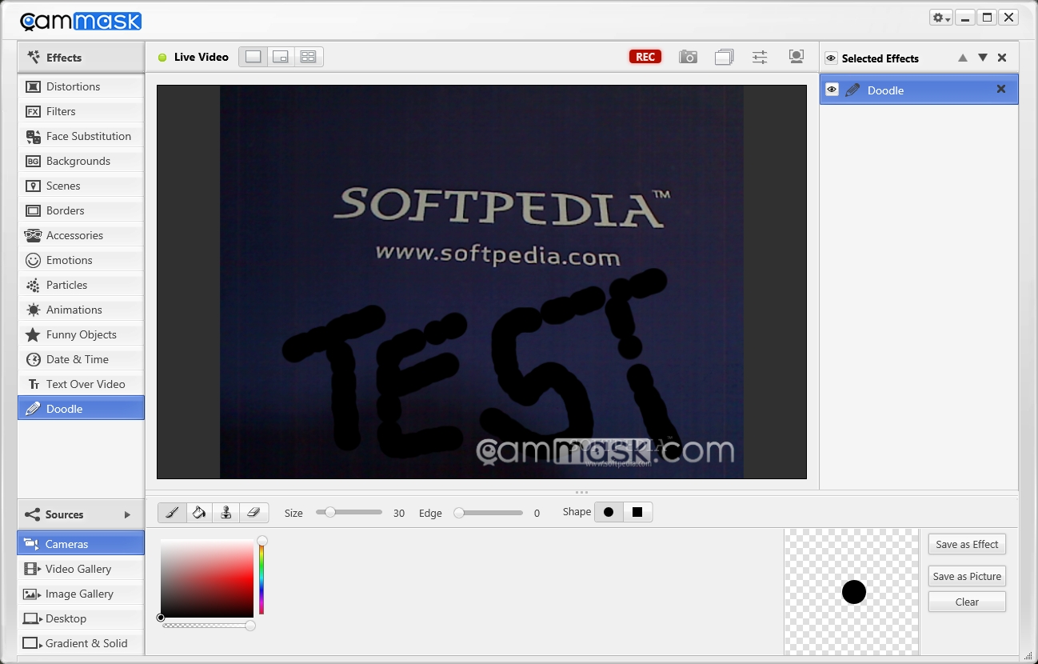Select Desktop as source
This screenshot has width=1038, height=664.
[x=81, y=618]
